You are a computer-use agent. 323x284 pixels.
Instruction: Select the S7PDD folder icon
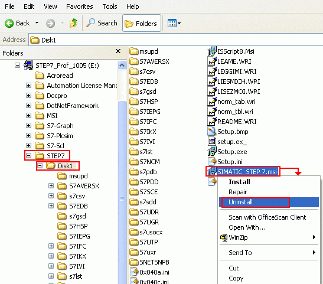coord(134,182)
